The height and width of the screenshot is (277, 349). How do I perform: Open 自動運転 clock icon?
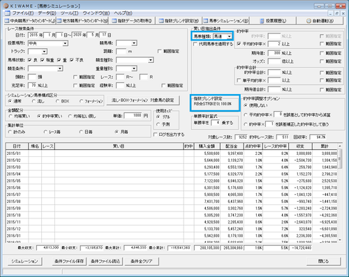[309, 21]
